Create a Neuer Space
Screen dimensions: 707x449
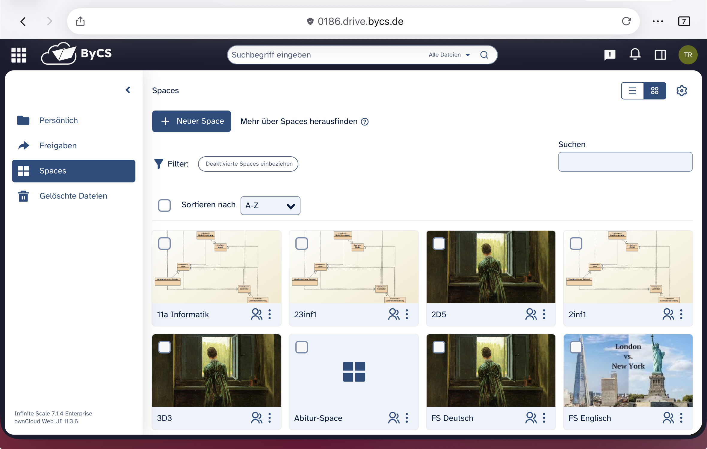(x=191, y=121)
